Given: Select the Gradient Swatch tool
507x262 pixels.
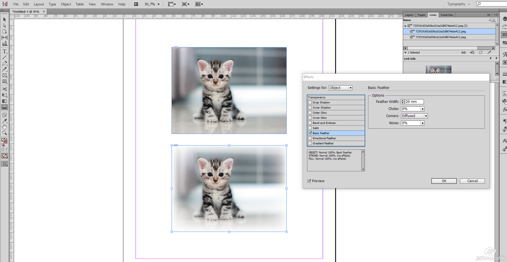Looking at the screenshot, I should tap(5, 101).
